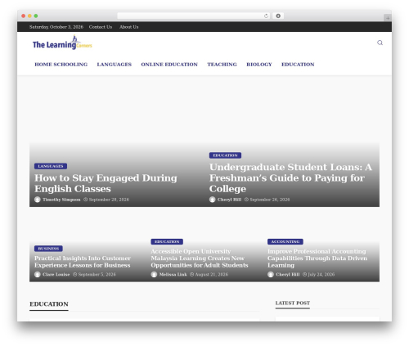Click the browser reload icon
Screen dimensions: 409x346
point(266,16)
